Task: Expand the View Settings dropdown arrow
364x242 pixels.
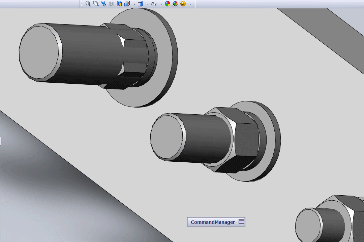Action: pyautogui.click(x=190, y=4)
